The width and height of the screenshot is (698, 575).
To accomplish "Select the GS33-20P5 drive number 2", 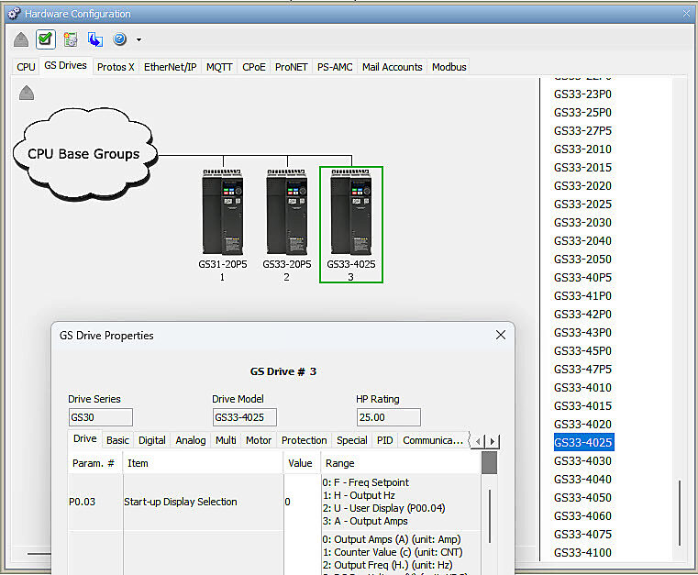I will point(287,225).
